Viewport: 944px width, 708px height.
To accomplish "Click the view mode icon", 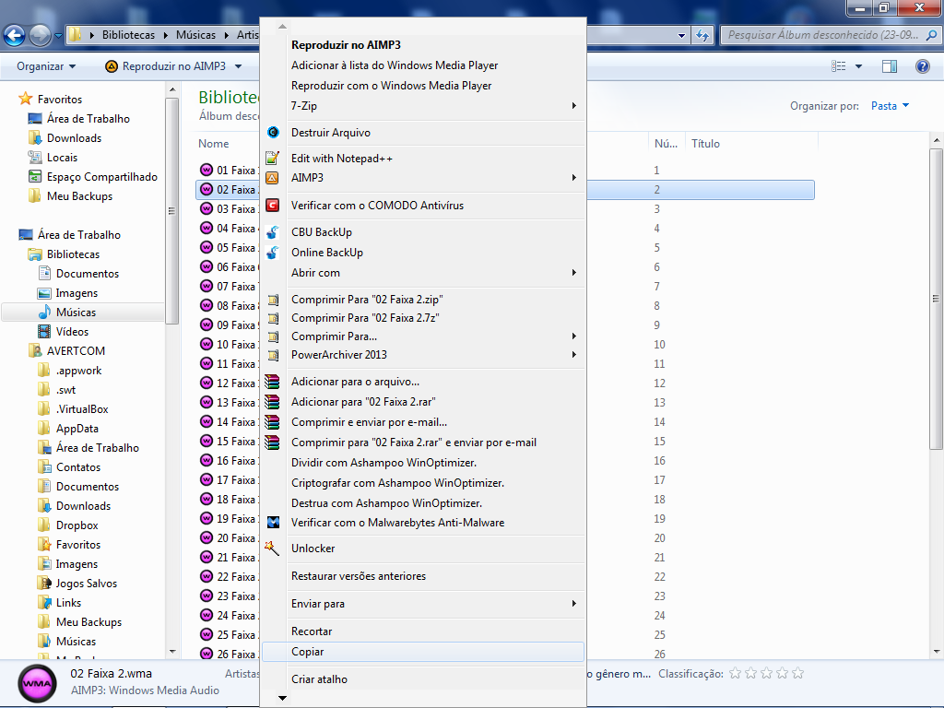I will pos(839,66).
